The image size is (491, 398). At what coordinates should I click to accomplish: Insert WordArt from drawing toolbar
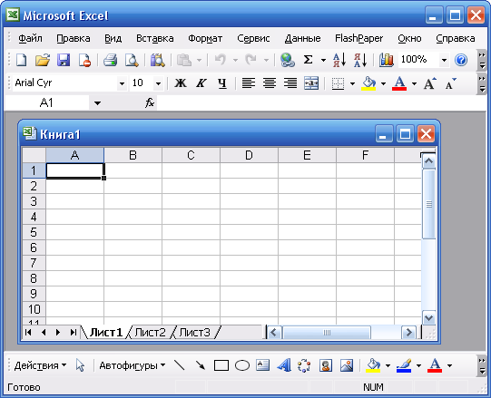click(284, 365)
